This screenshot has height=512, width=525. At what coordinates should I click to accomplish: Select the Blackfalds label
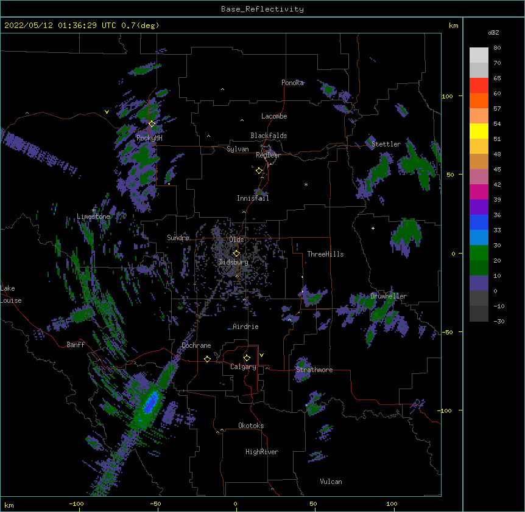(x=269, y=136)
